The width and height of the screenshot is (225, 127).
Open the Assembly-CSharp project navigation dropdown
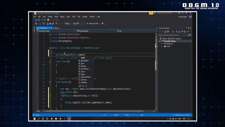coord(56,31)
